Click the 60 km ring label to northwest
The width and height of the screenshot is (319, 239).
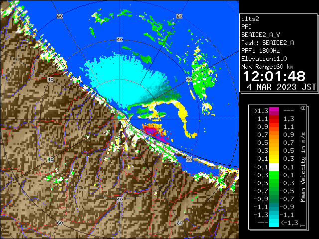pos(60,16)
